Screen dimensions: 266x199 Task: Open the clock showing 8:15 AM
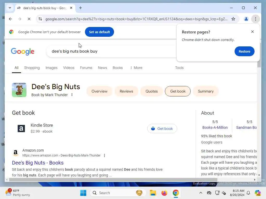[x=237, y=193]
